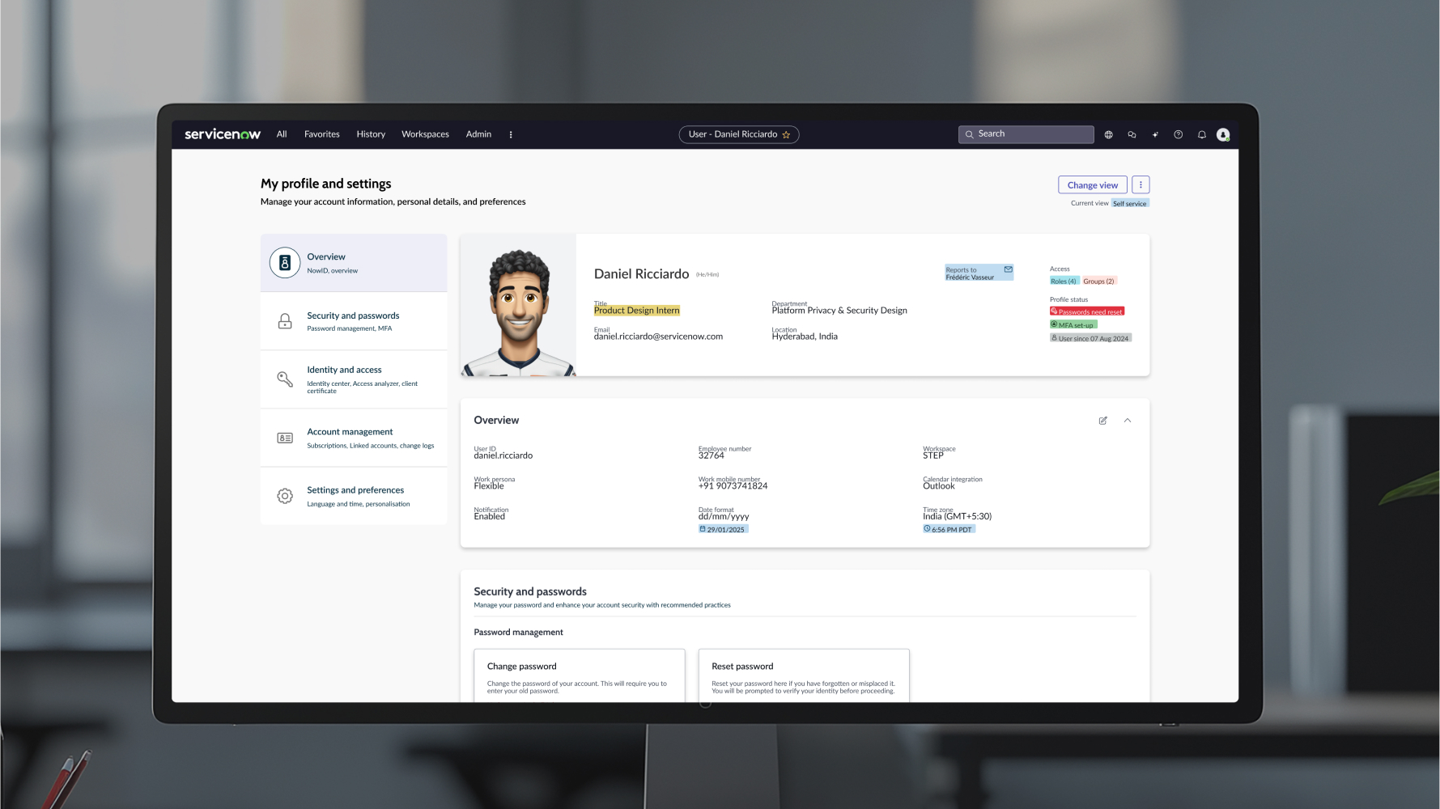Click the Passwords need reset status

point(1087,311)
